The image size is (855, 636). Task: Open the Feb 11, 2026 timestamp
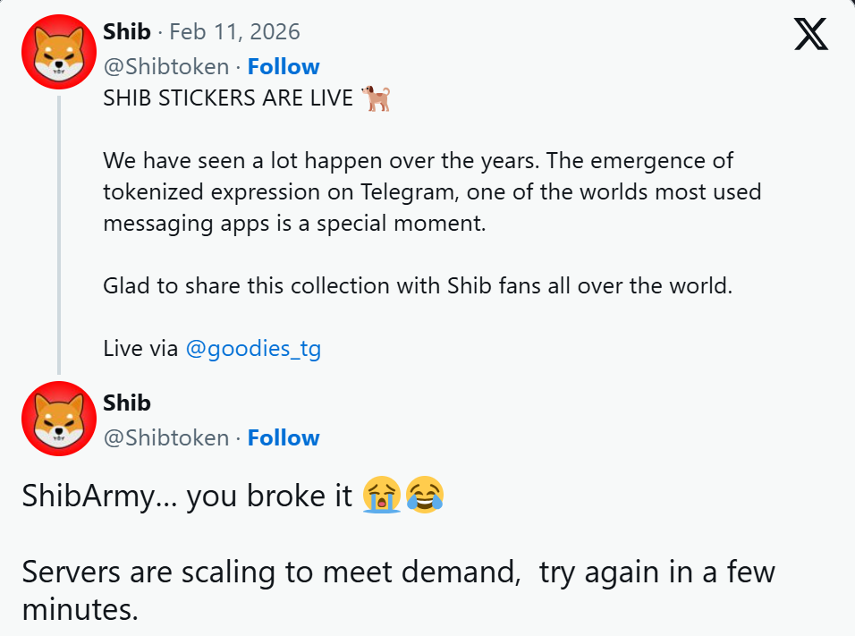point(234,32)
